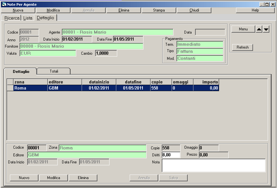The width and height of the screenshot is (277, 188).
Task: Open the Totali tab
Action: click(54, 71)
